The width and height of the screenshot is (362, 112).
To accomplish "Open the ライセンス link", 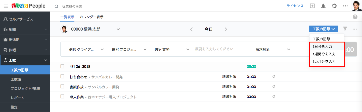I will [x=295, y=6].
